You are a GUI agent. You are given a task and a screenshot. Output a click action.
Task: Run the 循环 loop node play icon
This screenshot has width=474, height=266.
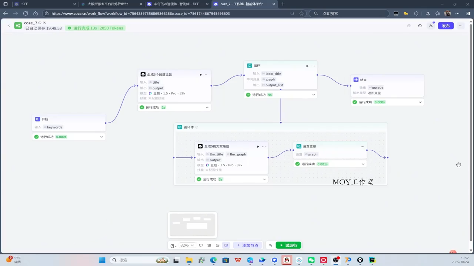[x=307, y=66]
